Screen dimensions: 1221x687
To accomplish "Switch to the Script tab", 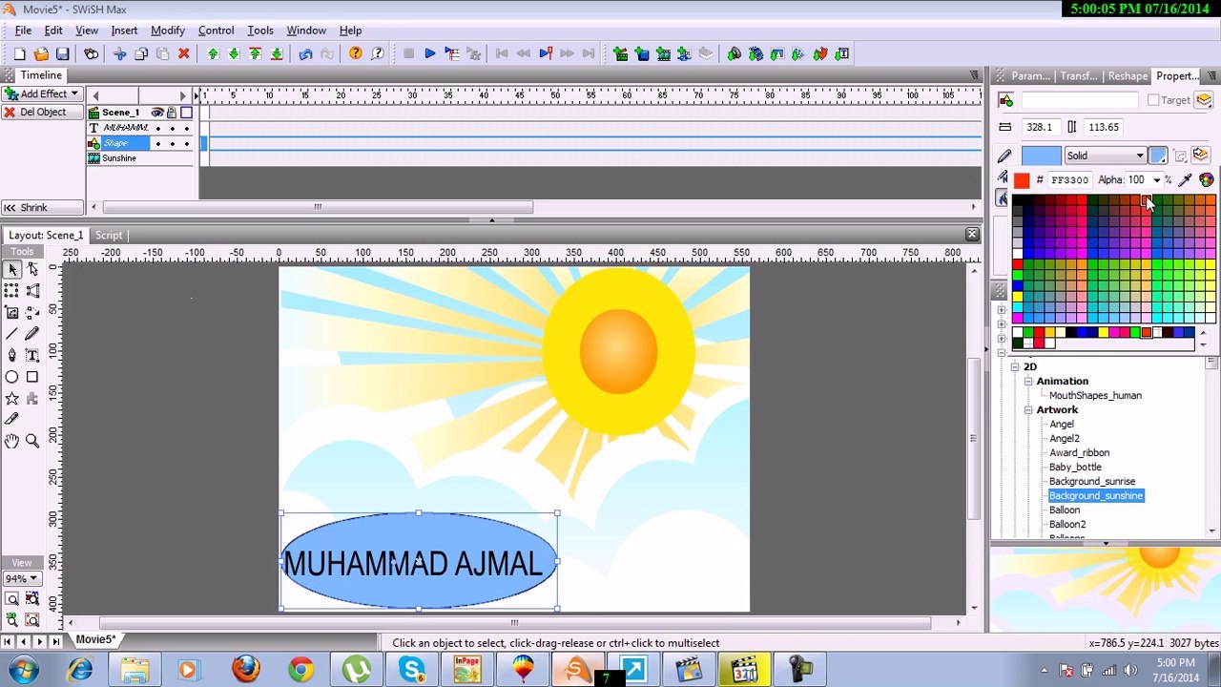I will coord(109,236).
